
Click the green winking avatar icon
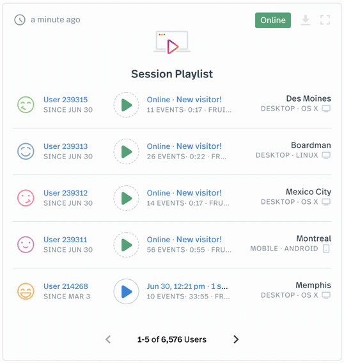coord(26,105)
